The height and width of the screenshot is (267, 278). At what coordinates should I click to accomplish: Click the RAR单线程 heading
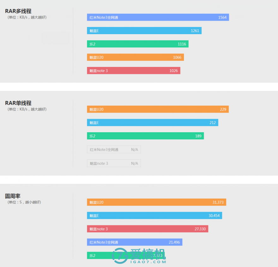[18, 103]
